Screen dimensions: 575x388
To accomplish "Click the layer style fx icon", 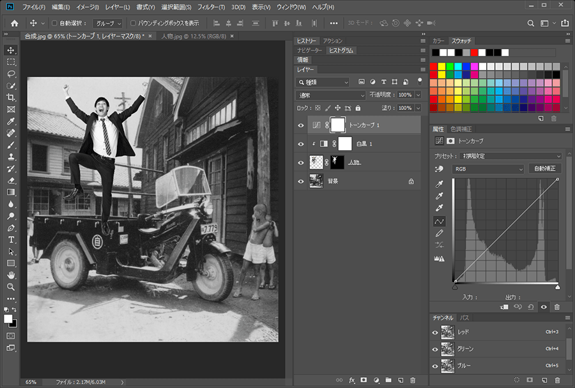I will (x=351, y=380).
